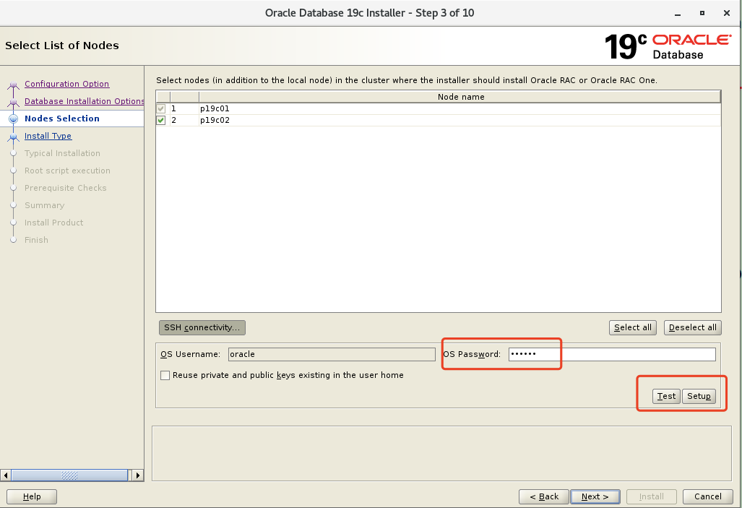Click the Install Product step label
The image size is (742, 508).
point(54,223)
